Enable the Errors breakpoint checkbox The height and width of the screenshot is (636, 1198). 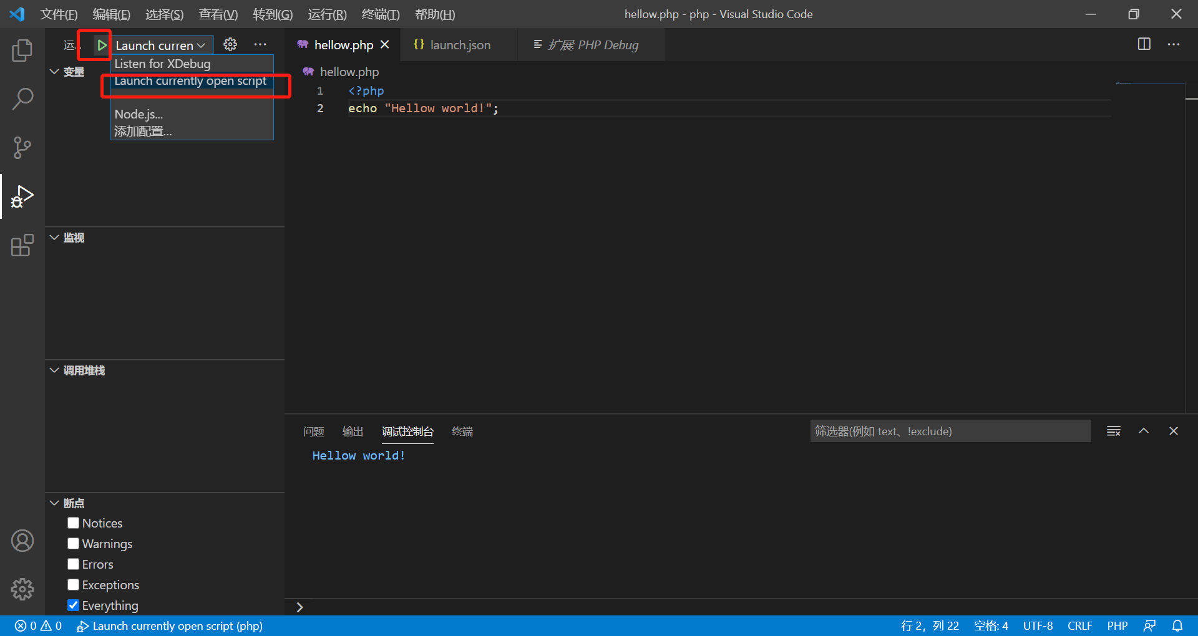[x=74, y=564]
